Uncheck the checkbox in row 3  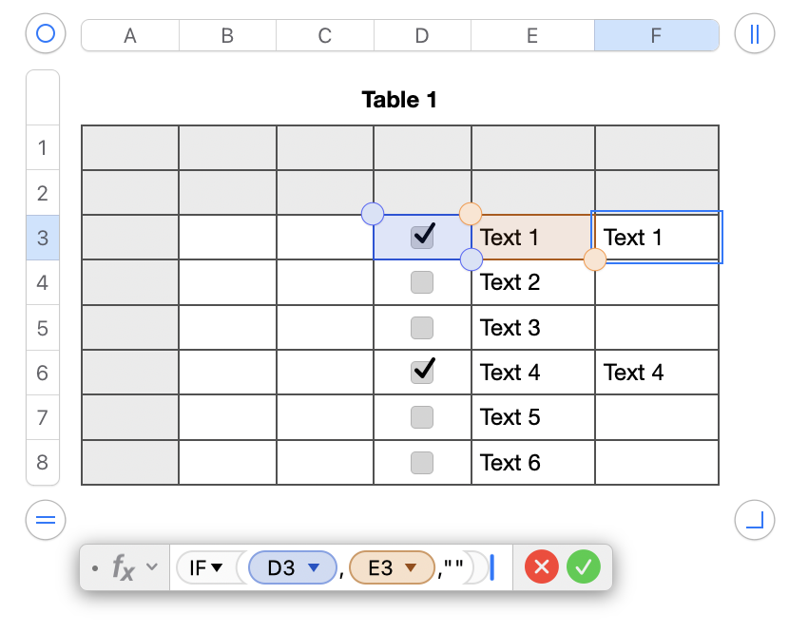(422, 237)
